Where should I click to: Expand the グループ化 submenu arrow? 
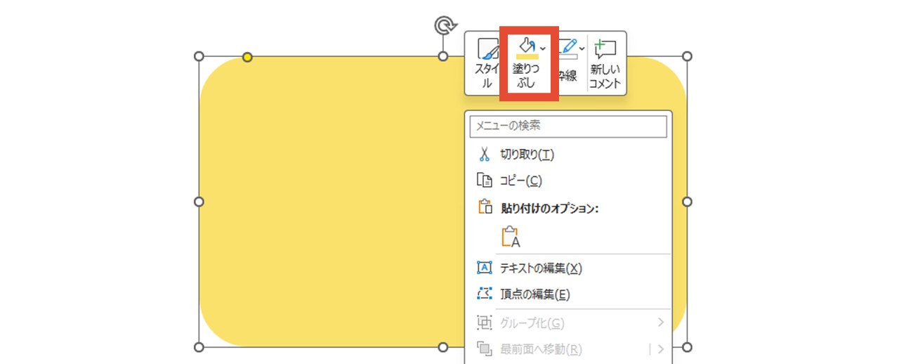pos(661,323)
